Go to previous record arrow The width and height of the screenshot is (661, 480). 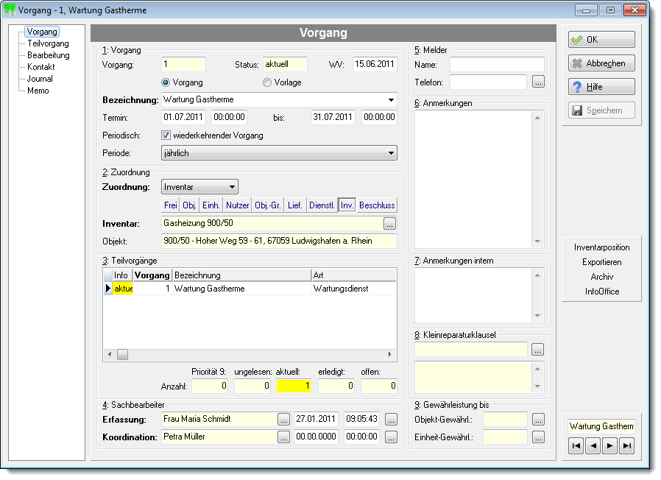tap(593, 446)
